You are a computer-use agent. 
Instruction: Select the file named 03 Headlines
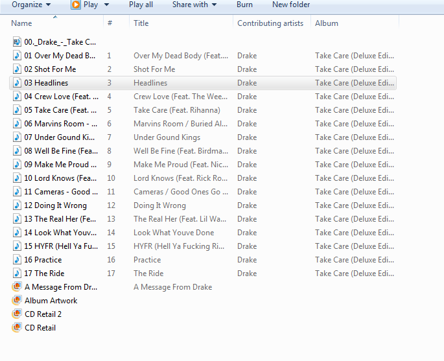click(x=46, y=83)
